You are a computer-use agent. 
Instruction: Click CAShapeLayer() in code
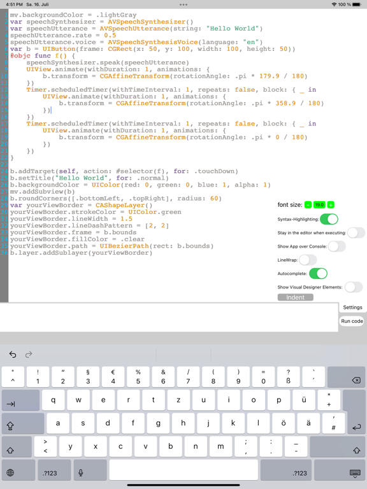[x=124, y=205]
